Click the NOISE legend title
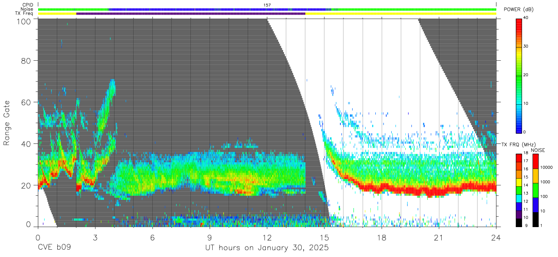The width and height of the screenshot is (558, 257). click(x=538, y=150)
